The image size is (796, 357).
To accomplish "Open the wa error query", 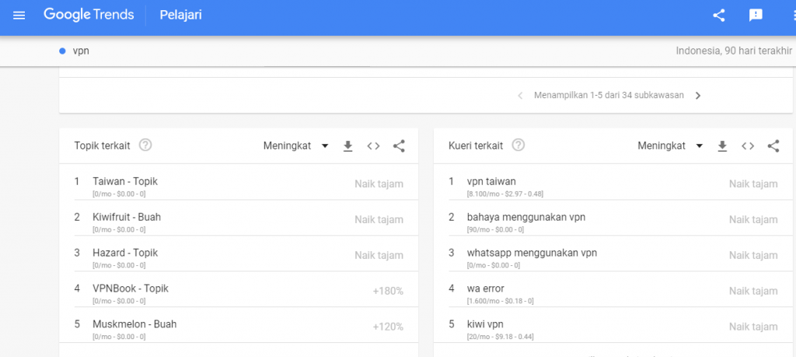I will click(x=486, y=289).
